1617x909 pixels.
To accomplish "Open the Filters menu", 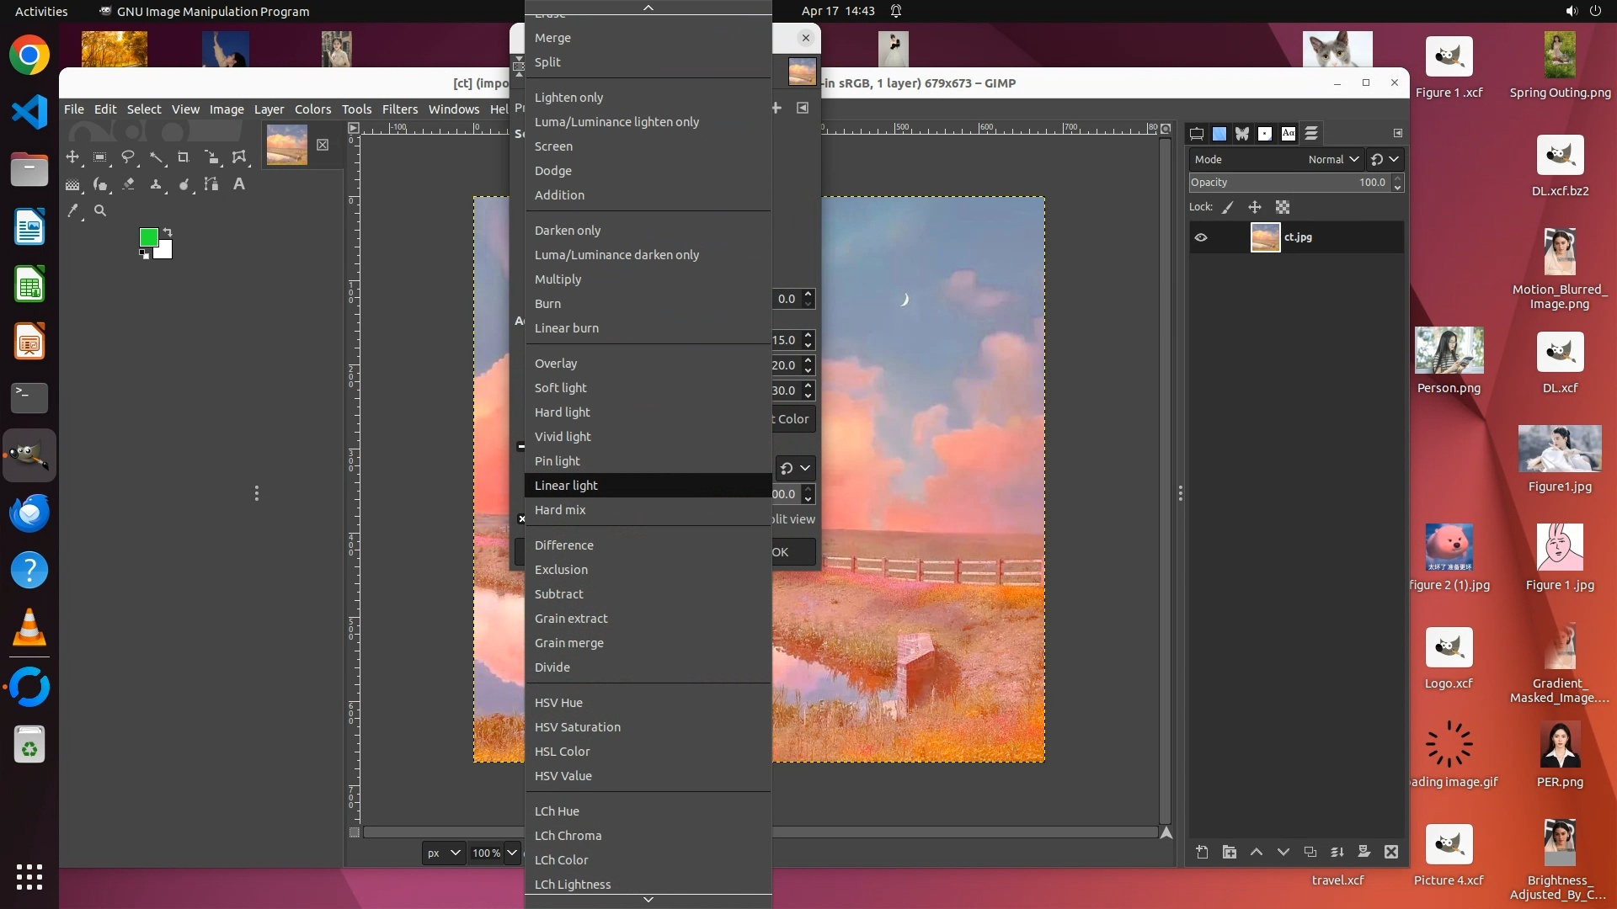I will pos(399,109).
